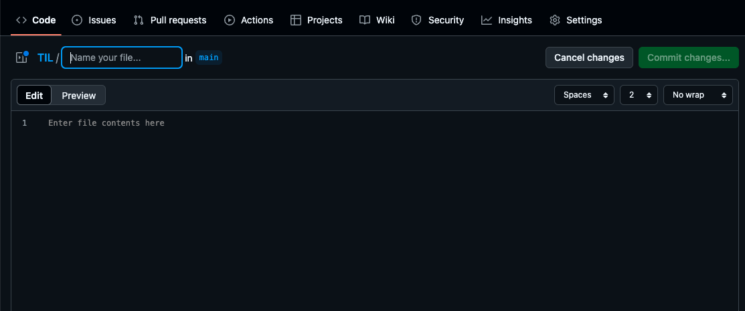The width and height of the screenshot is (745, 311).
Task: Switch to the Actions tab
Action: pos(248,20)
